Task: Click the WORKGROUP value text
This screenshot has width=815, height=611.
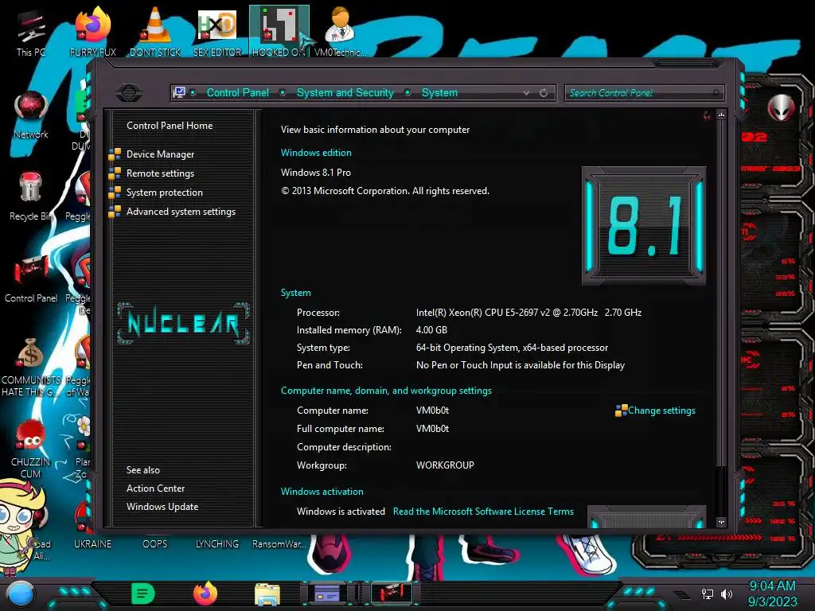Action: (445, 465)
